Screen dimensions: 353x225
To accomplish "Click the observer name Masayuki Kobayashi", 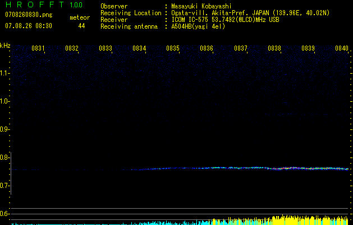I will pyautogui.click(x=201, y=6).
